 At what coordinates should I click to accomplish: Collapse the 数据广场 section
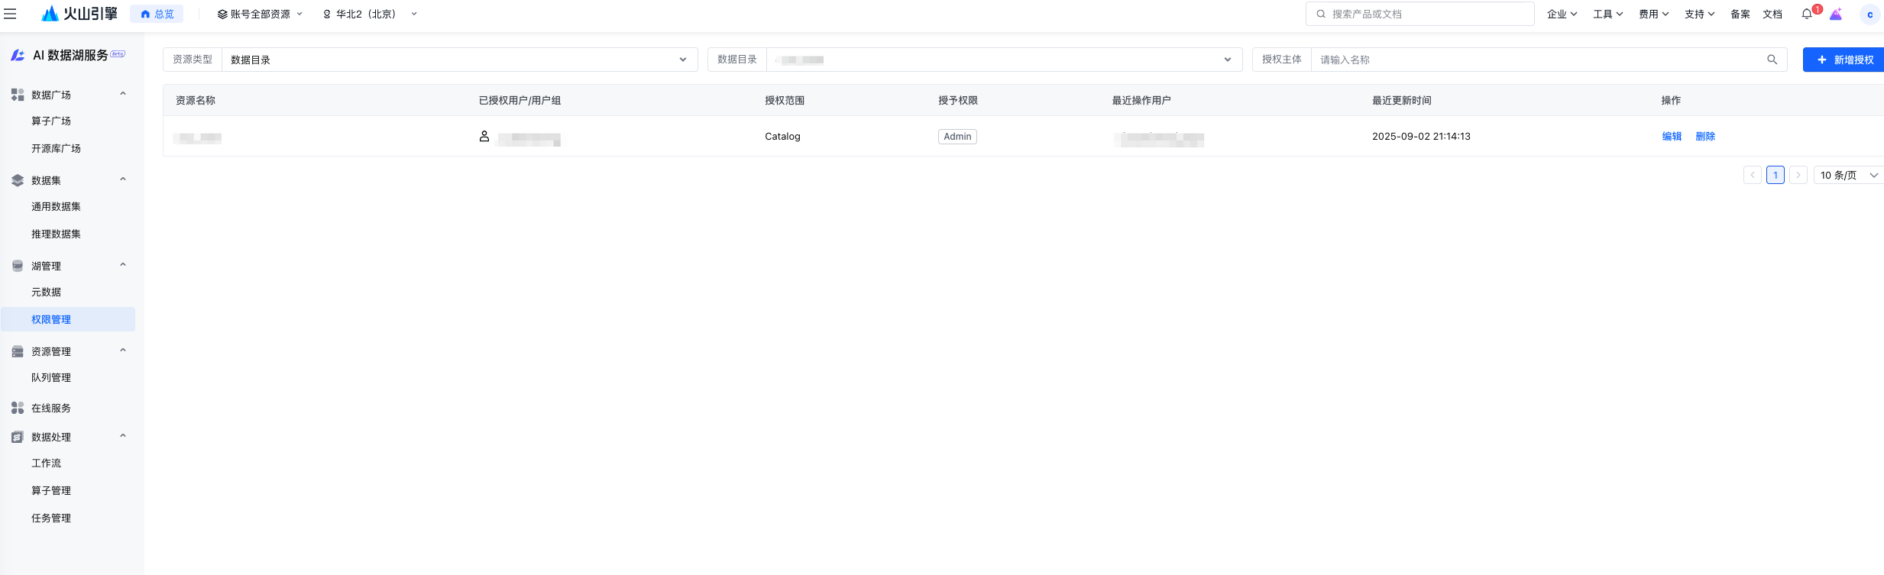tap(123, 94)
